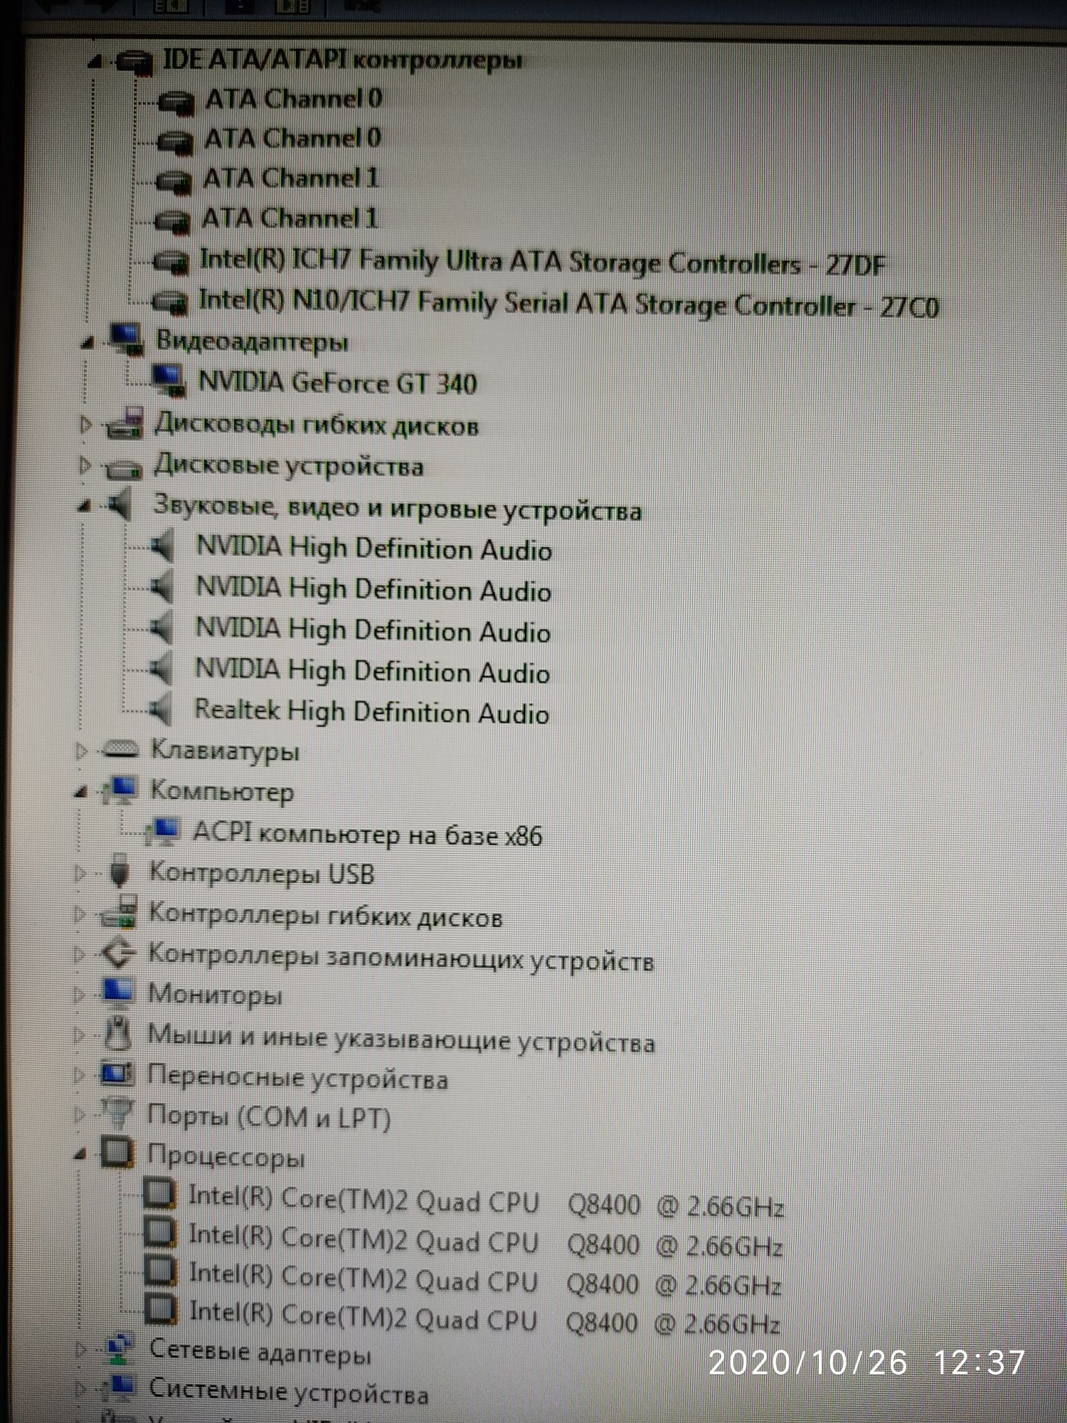
Task: Click the ICH7 Ultra ATA controller icon
Action: click(171, 262)
